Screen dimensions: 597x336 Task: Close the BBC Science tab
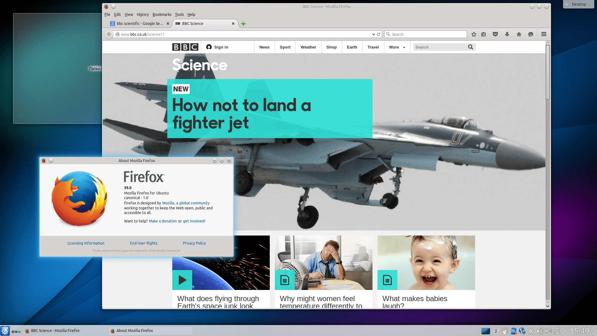tap(233, 24)
